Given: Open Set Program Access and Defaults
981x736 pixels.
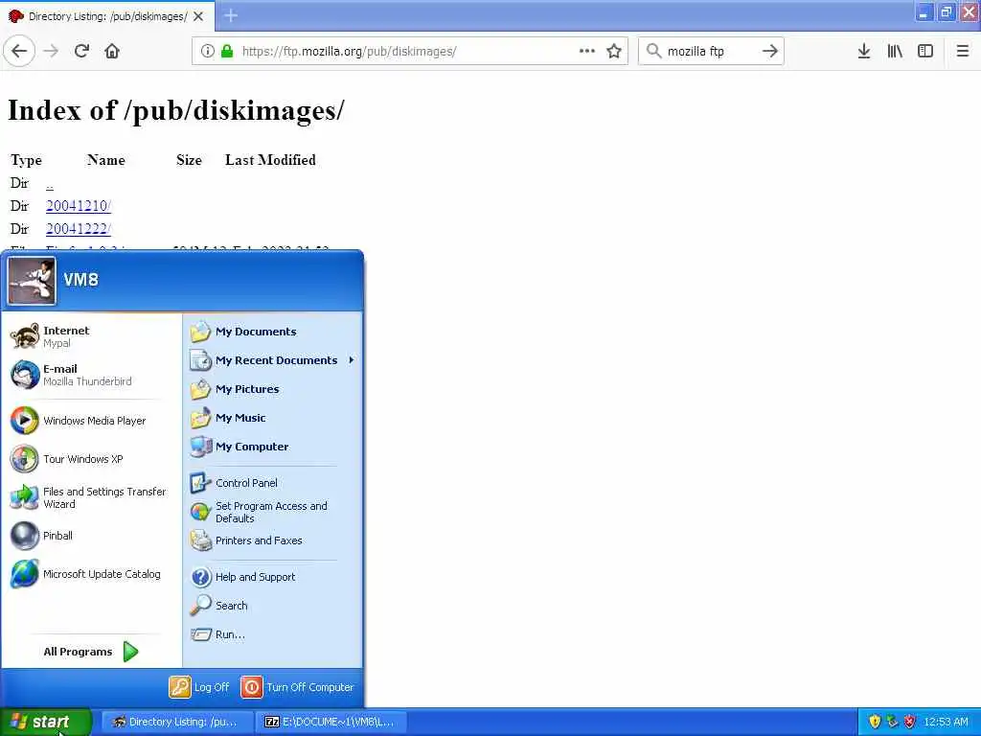Looking at the screenshot, I should point(273,512).
